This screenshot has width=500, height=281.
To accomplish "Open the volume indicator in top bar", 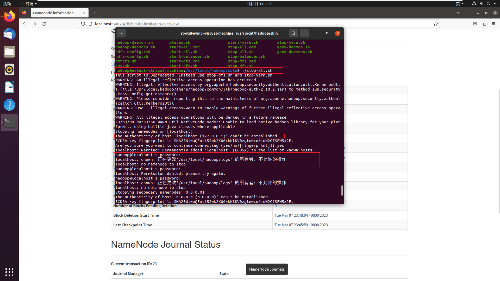I will click(x=481, y=4).
